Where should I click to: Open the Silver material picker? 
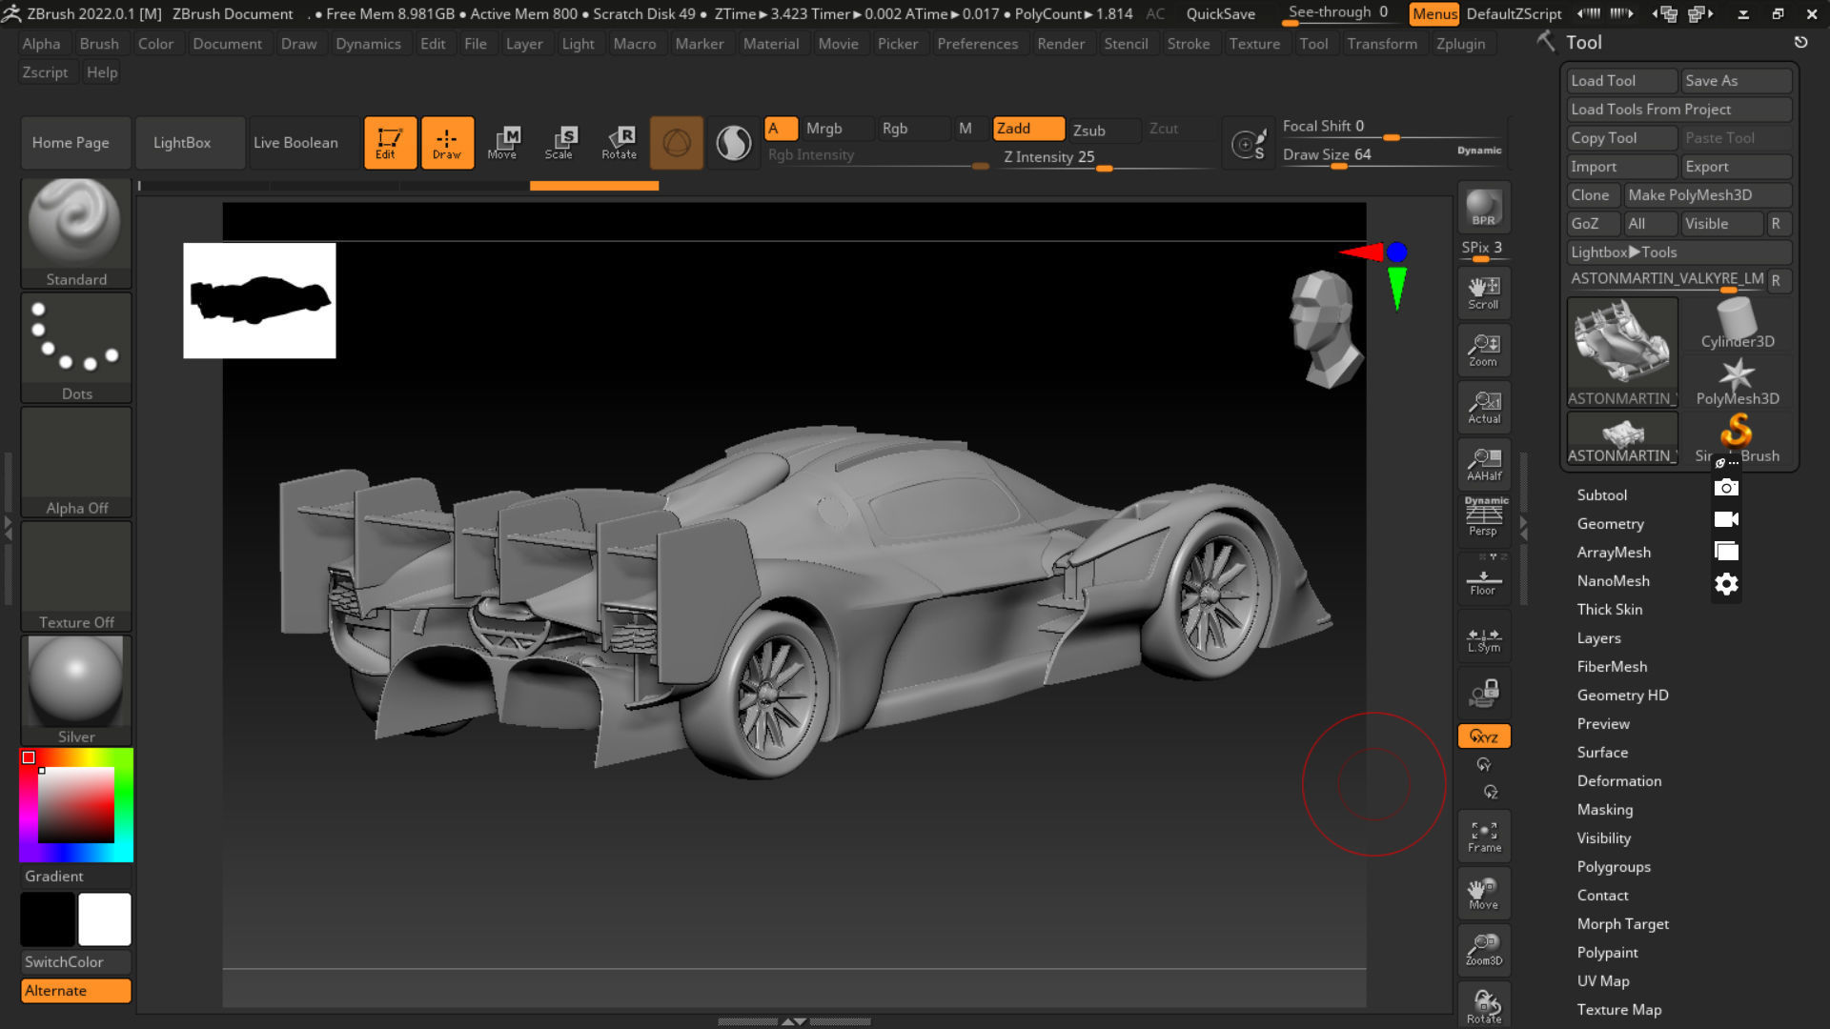click(76, 691)
